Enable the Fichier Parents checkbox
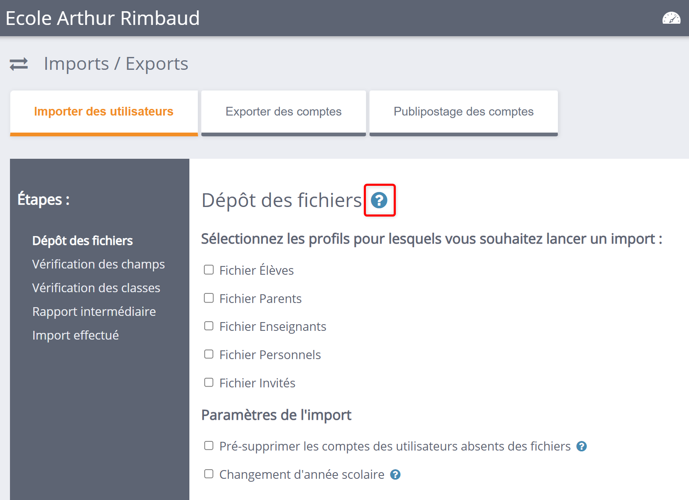689x500 pixels. (209, 298)
